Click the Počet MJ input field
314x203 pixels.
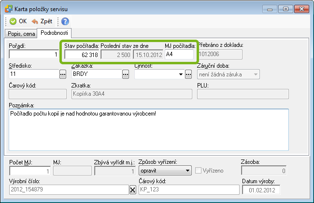click(x=30, y=171)
